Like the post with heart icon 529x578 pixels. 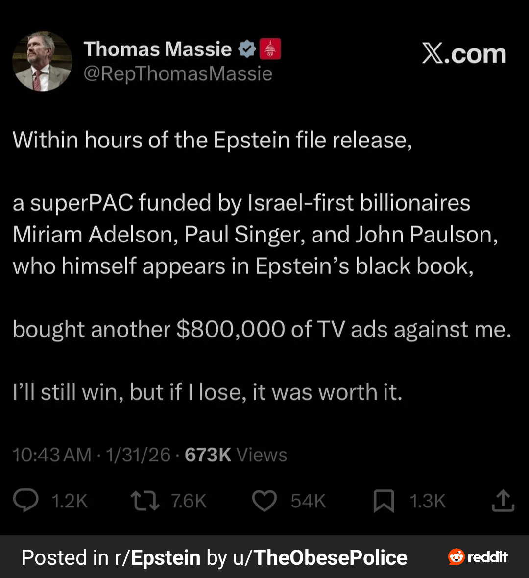264,501
